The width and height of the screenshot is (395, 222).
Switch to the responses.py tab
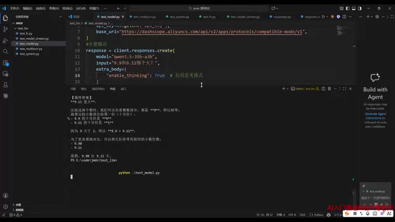(282, 17)
